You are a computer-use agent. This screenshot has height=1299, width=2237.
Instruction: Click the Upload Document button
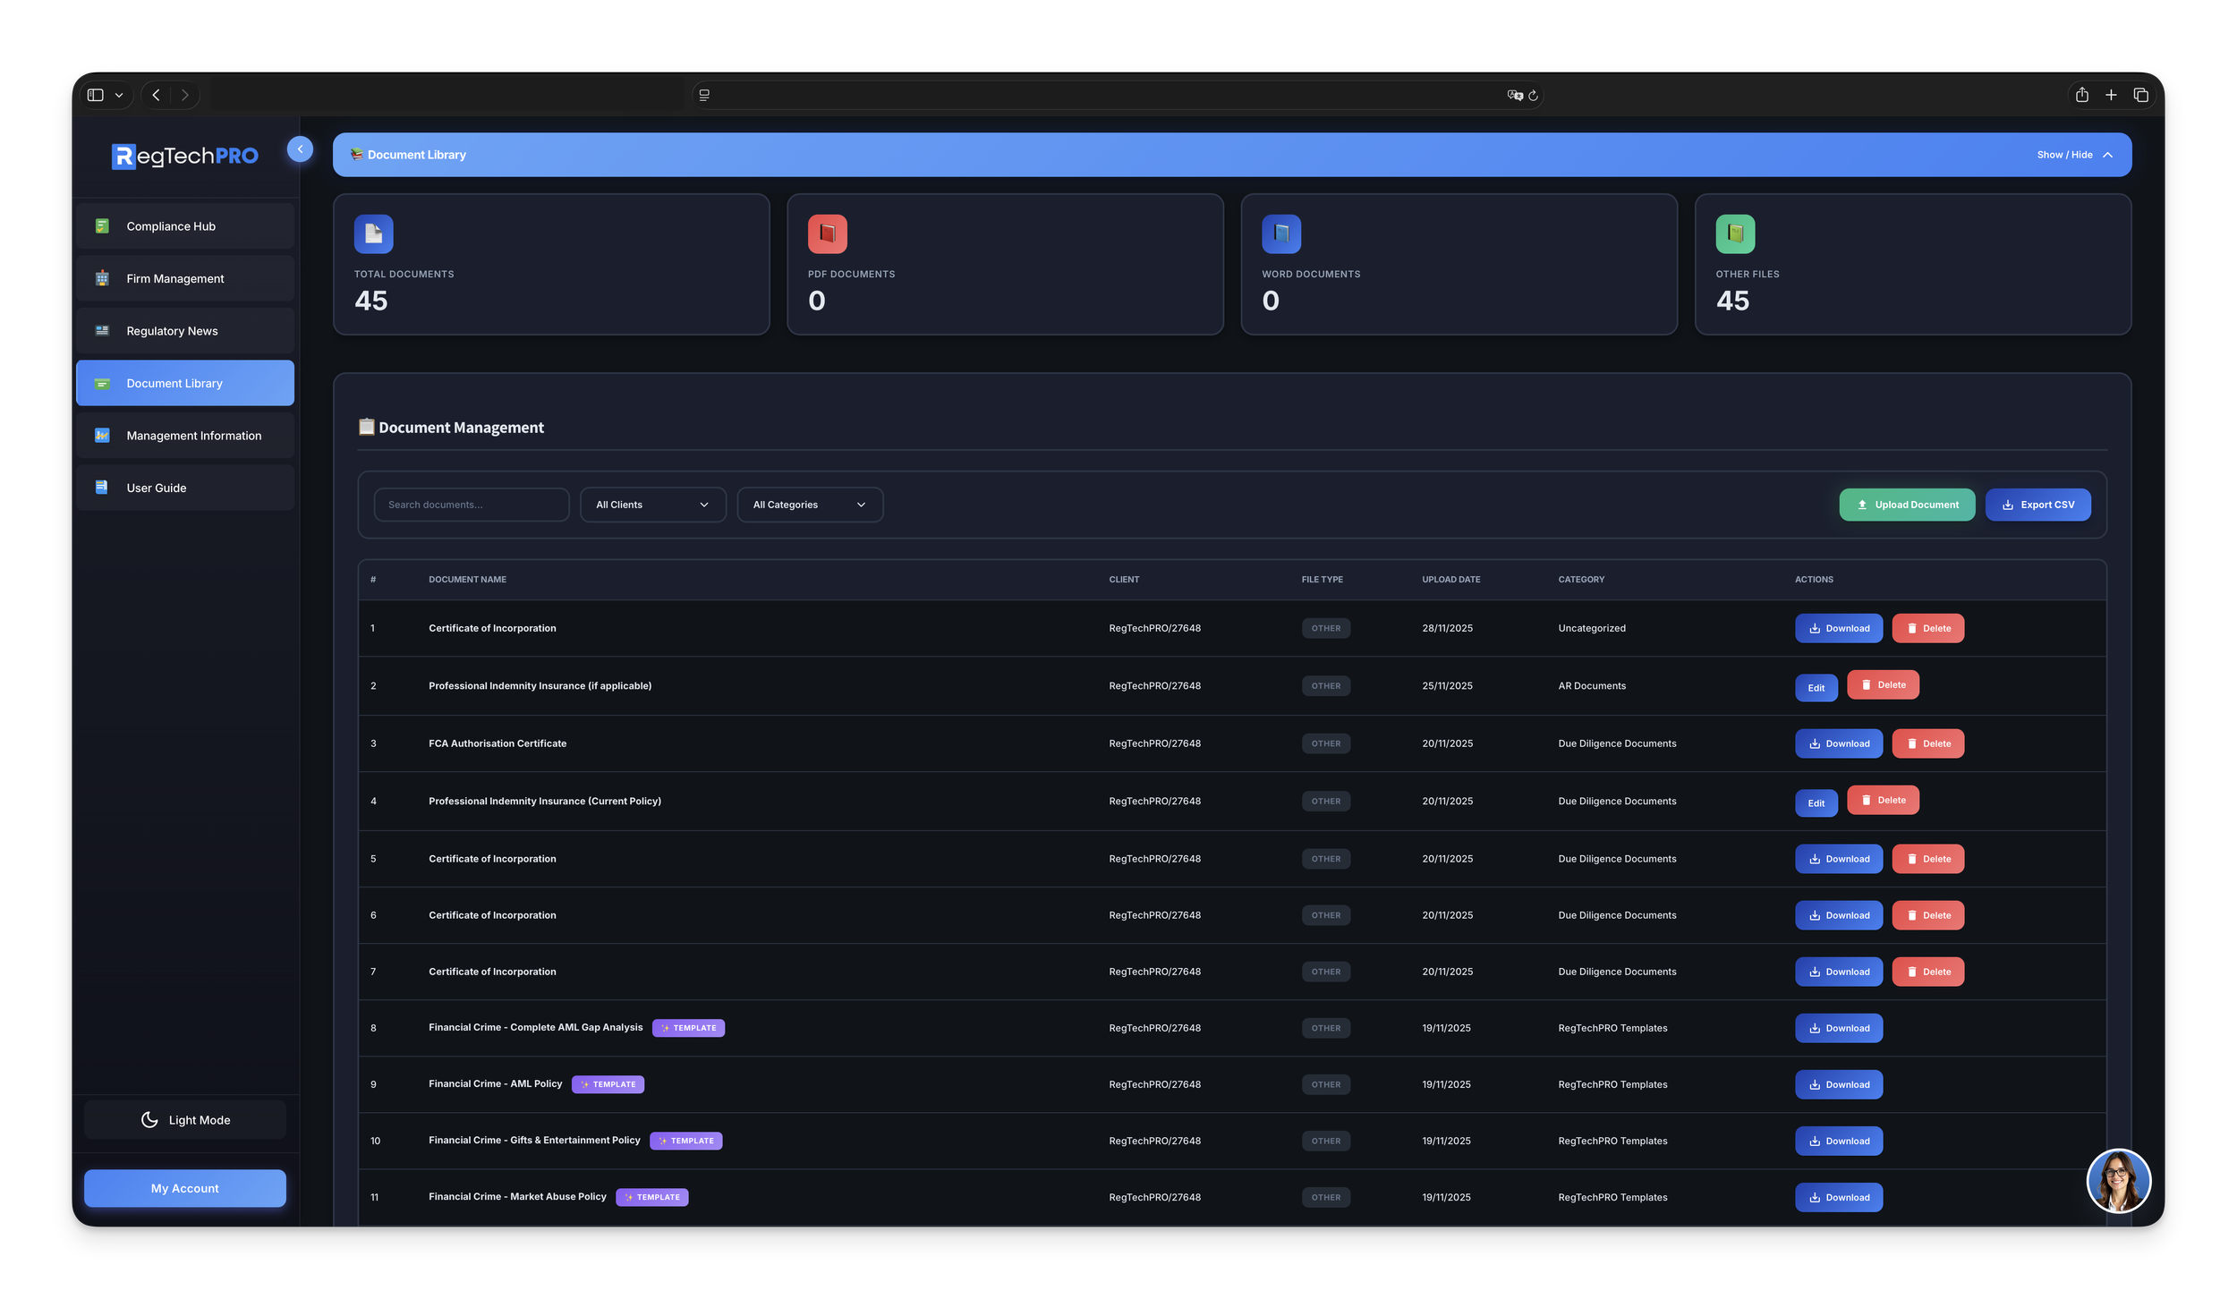pyautogui.click(x=1906, y=505)
